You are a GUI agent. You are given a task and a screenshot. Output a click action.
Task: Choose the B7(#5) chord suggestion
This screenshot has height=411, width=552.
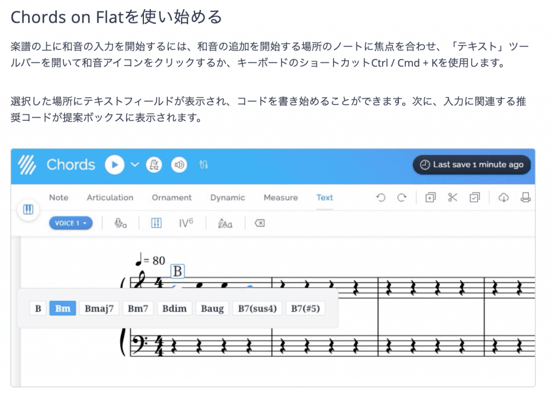305,308
